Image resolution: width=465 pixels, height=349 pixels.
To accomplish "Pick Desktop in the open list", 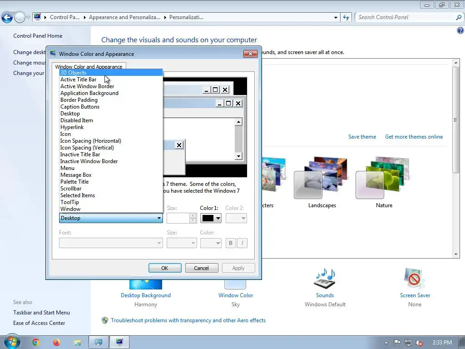I will pos(111,113).
